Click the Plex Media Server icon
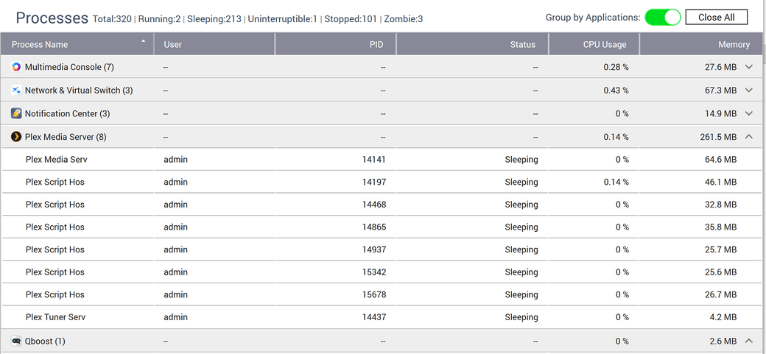 16,137
